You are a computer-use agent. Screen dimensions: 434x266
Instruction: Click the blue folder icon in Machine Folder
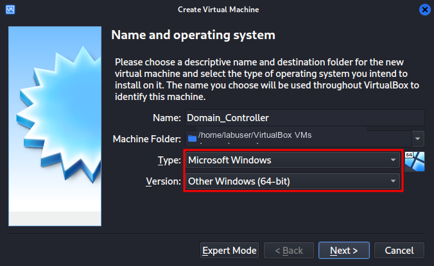click(x=192, y=138)
